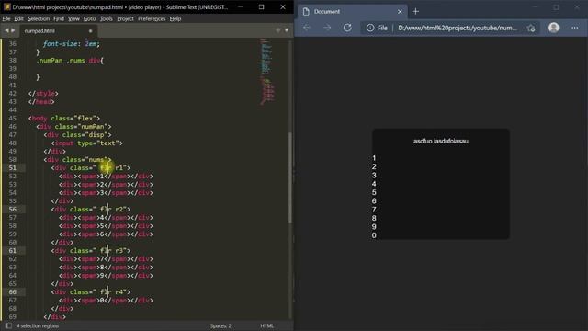This screenshot has width=588, height=331.
Task: Open the Find menu
Action: click(x=59, y=18)
